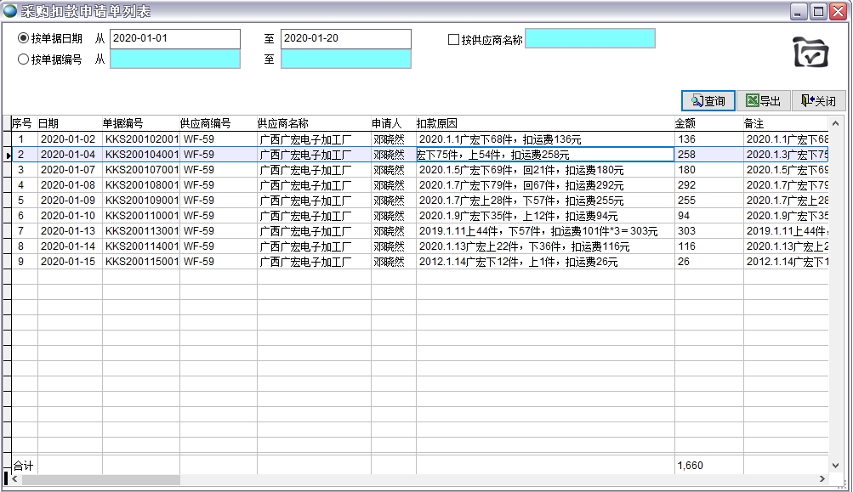The image size is (853, 492).
Task: Click the vertical scrollbar up arrow
Action: pyautogui.click(x=834, y=124)
